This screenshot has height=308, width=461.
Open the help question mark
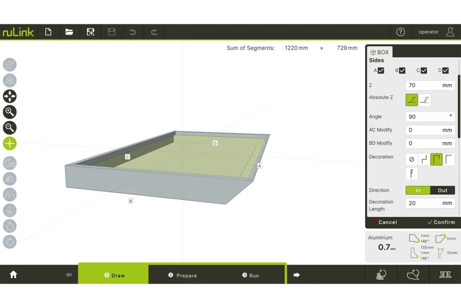click(400, 32)
